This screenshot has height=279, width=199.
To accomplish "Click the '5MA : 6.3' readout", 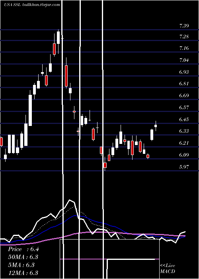I will point(21,265).
